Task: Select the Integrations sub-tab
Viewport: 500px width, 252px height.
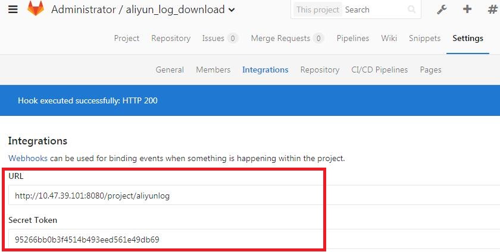Action: tap(265, 70)
